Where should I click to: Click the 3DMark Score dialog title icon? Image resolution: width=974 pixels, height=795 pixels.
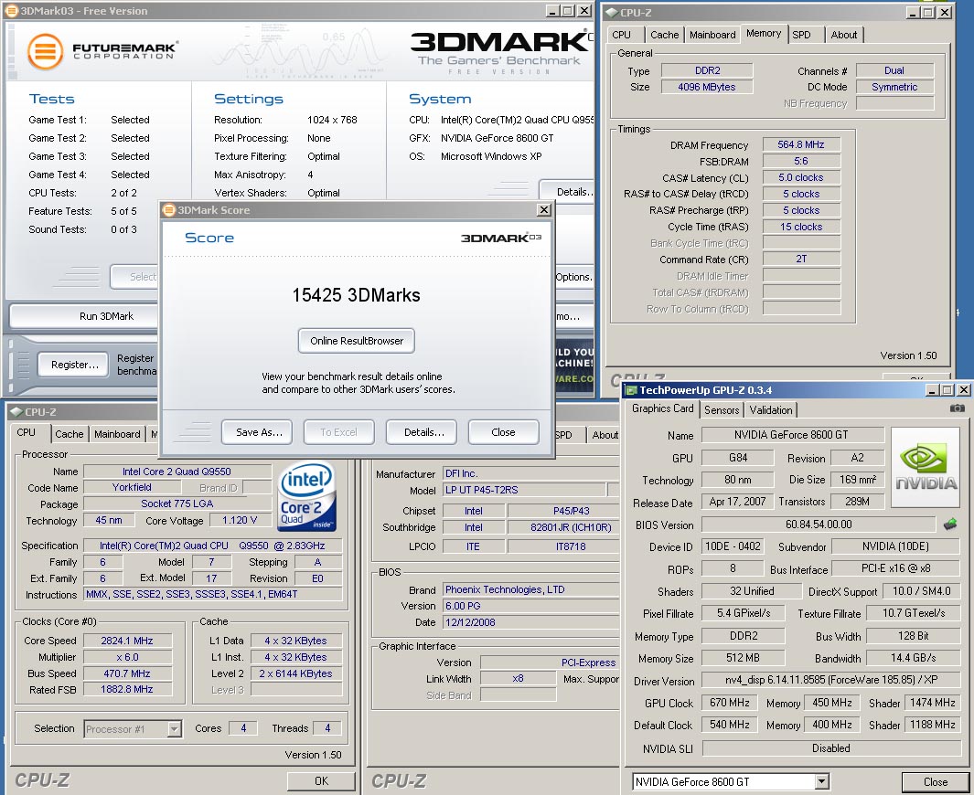(x=169, y=210)
